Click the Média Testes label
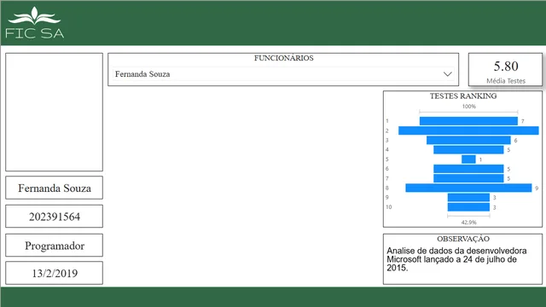The width and height of the screenshot is (546, 307). (506, 81)
